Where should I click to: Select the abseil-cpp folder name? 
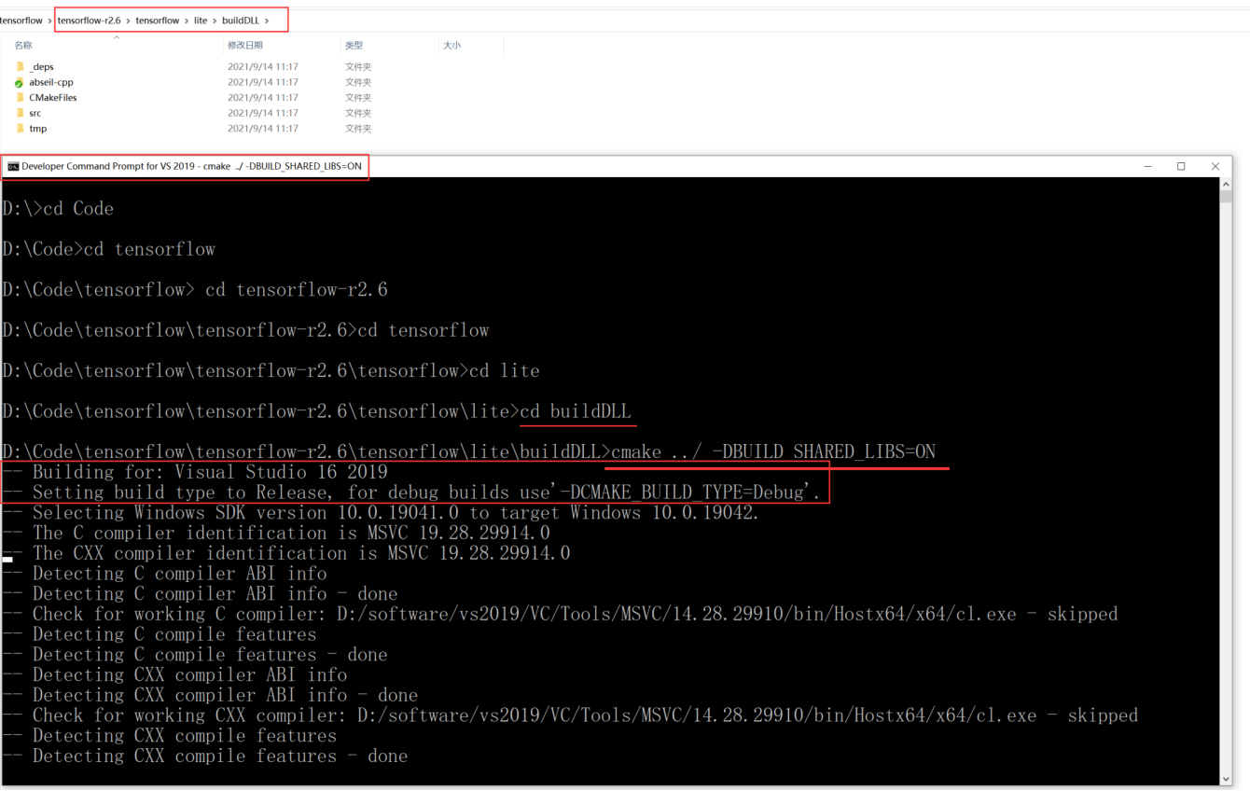52,82
